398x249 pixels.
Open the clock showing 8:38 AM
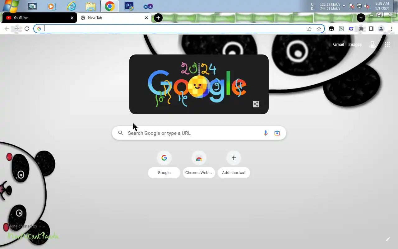tap(382, 6)
